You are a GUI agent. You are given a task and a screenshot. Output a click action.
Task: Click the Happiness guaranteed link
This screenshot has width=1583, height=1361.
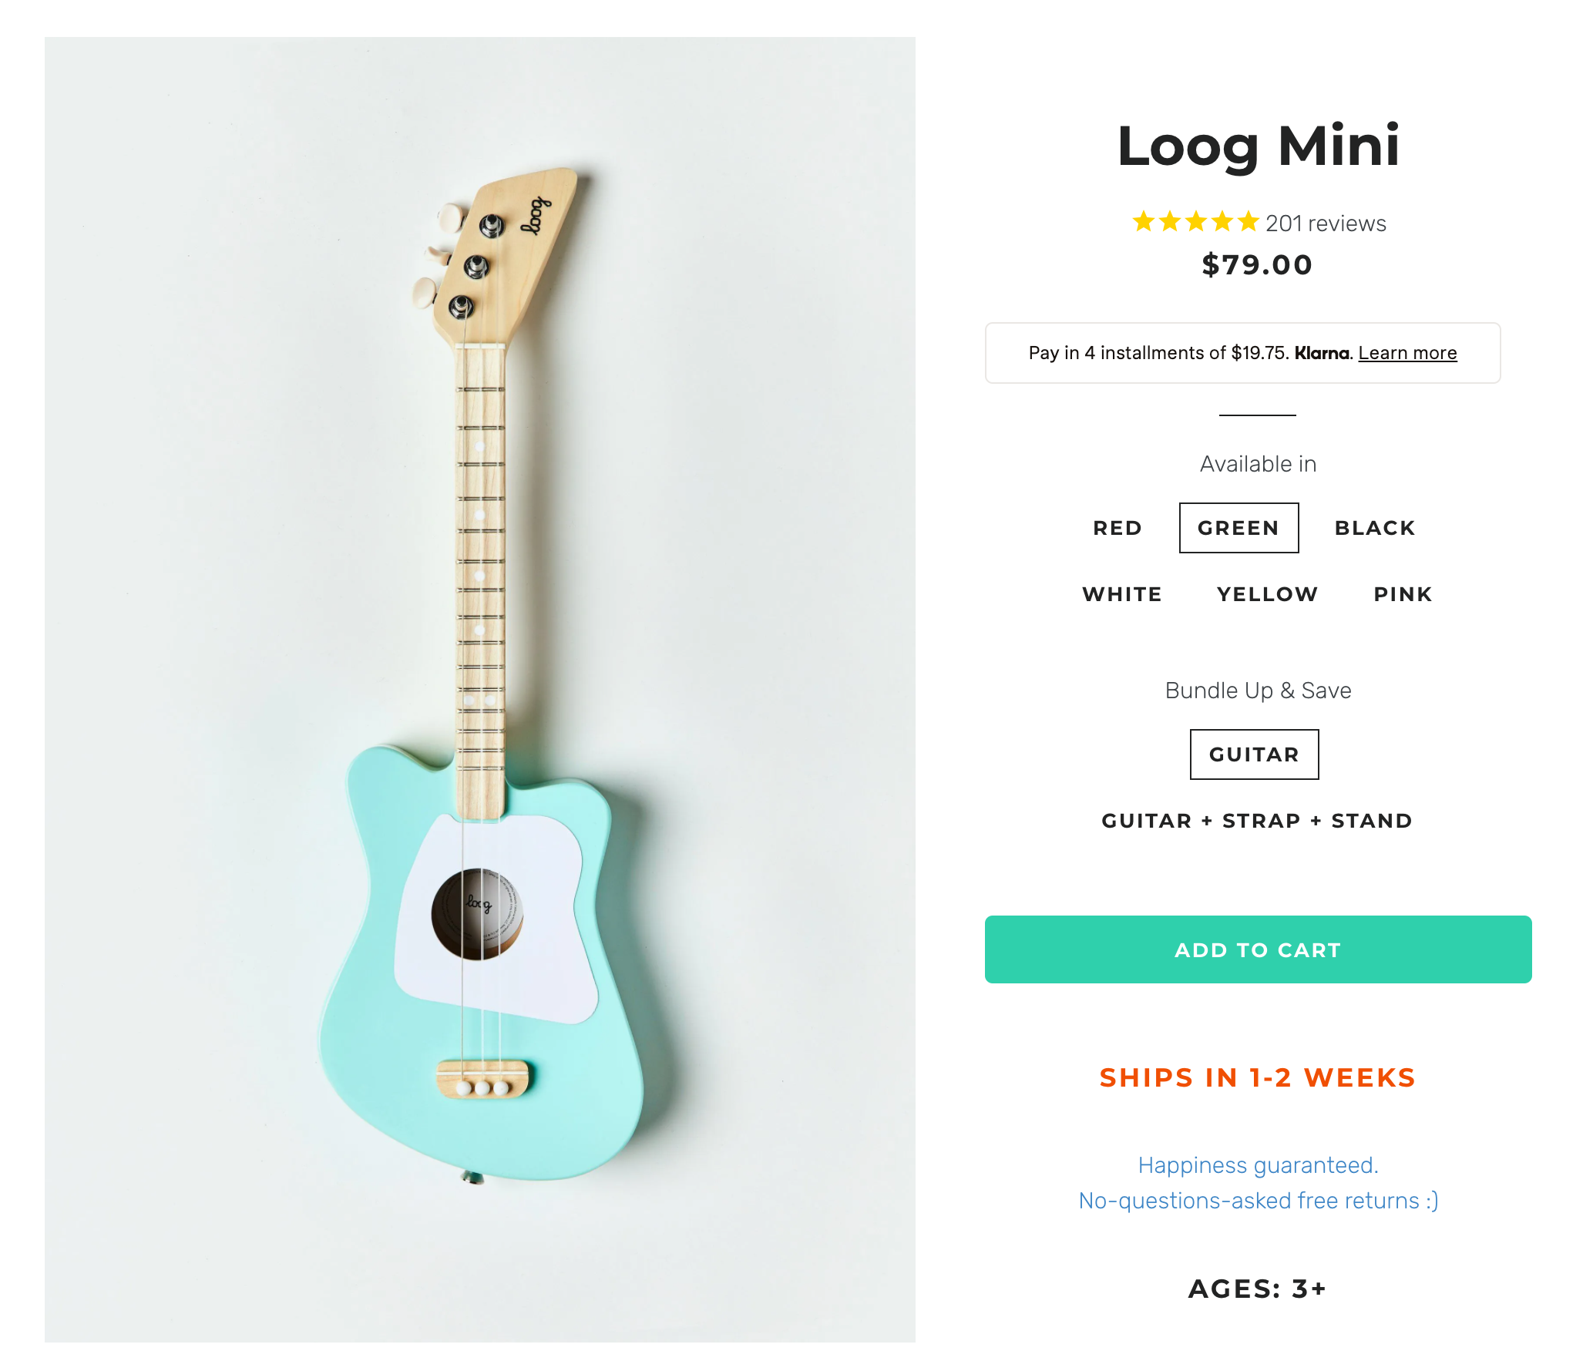click(1257, 1165)
